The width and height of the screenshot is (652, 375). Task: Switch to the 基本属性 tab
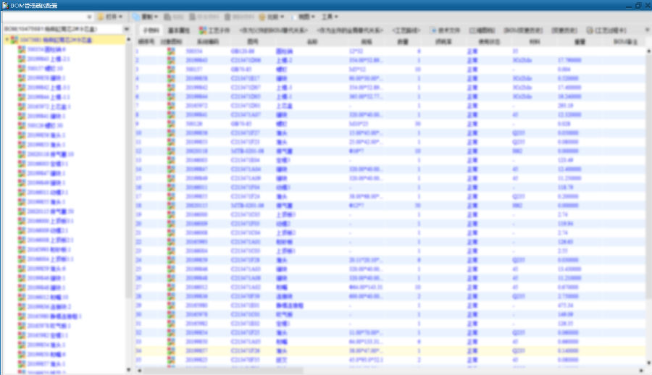[x=179, y=30]
